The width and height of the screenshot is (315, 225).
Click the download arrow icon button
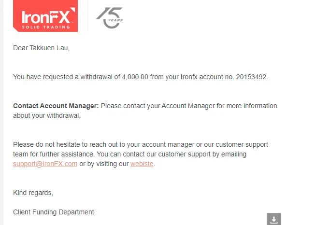274,219
